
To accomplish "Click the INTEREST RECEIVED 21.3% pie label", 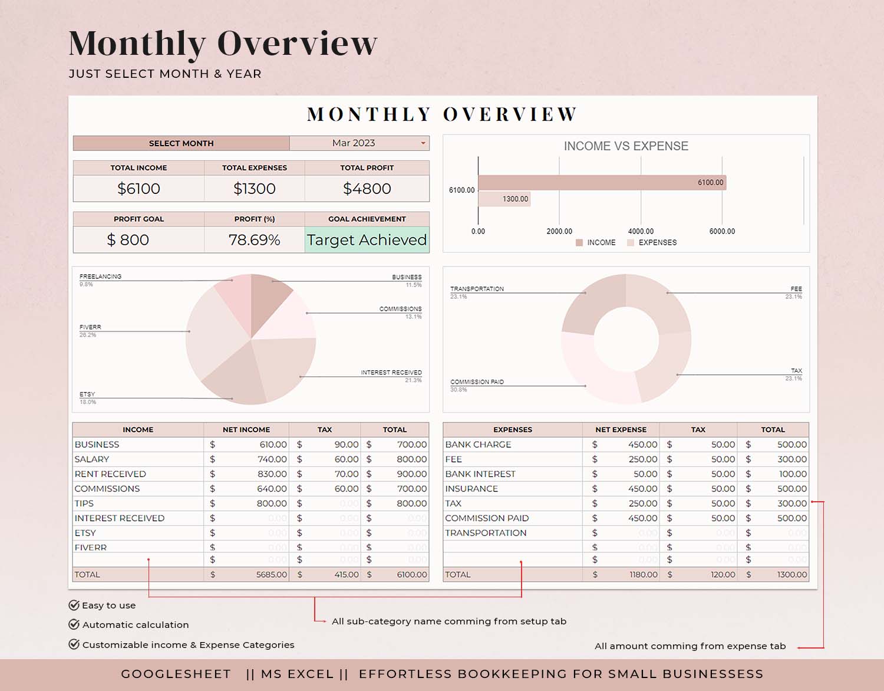I will [x=391, y=376].
